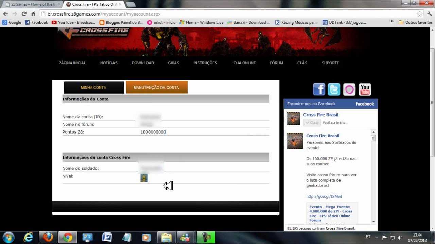Viewport: 435px width, 244px height.
Task: Open the pink Orkut social icon
Action: (349, 89)
